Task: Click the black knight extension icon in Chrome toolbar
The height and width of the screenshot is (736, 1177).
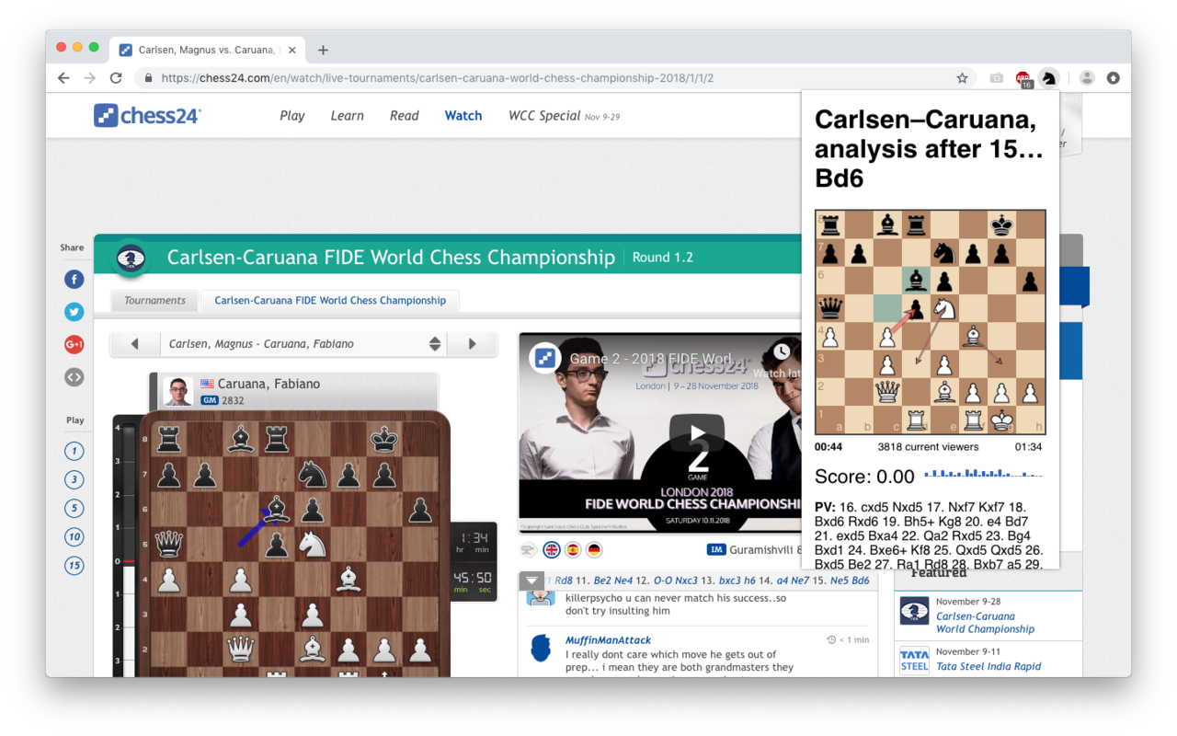Action: [x=1048, y=78]
